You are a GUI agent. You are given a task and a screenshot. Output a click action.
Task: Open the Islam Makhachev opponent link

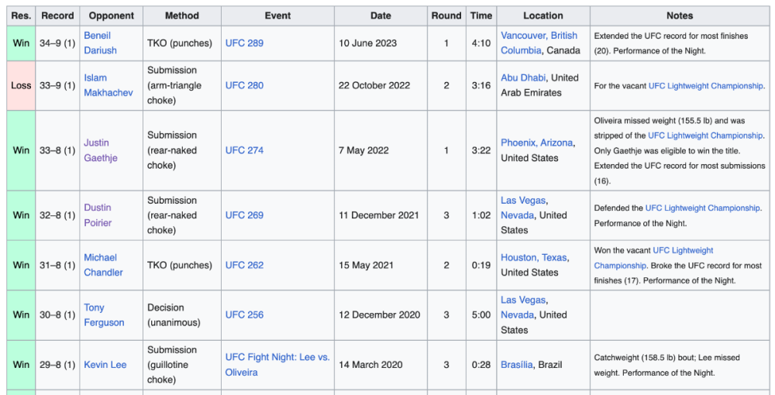pos(108,85)
